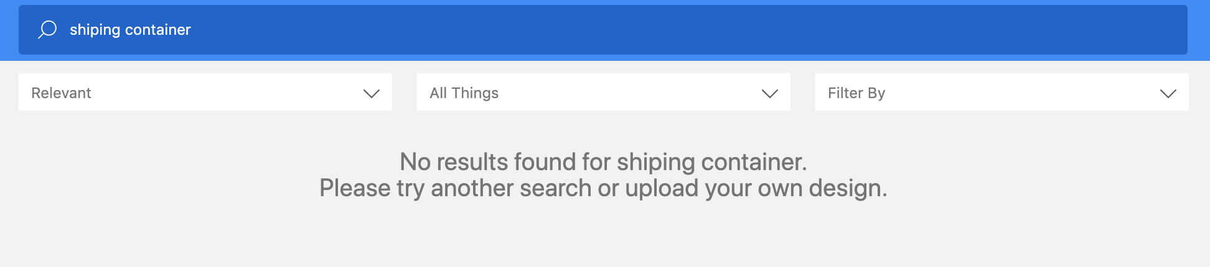Click the magnifying glass search icon
Viewport: 1210px width, 267px height.
tap(47, 30)
